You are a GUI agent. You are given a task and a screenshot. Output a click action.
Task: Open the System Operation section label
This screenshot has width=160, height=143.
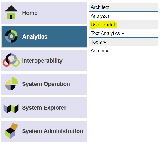point(46,84)
